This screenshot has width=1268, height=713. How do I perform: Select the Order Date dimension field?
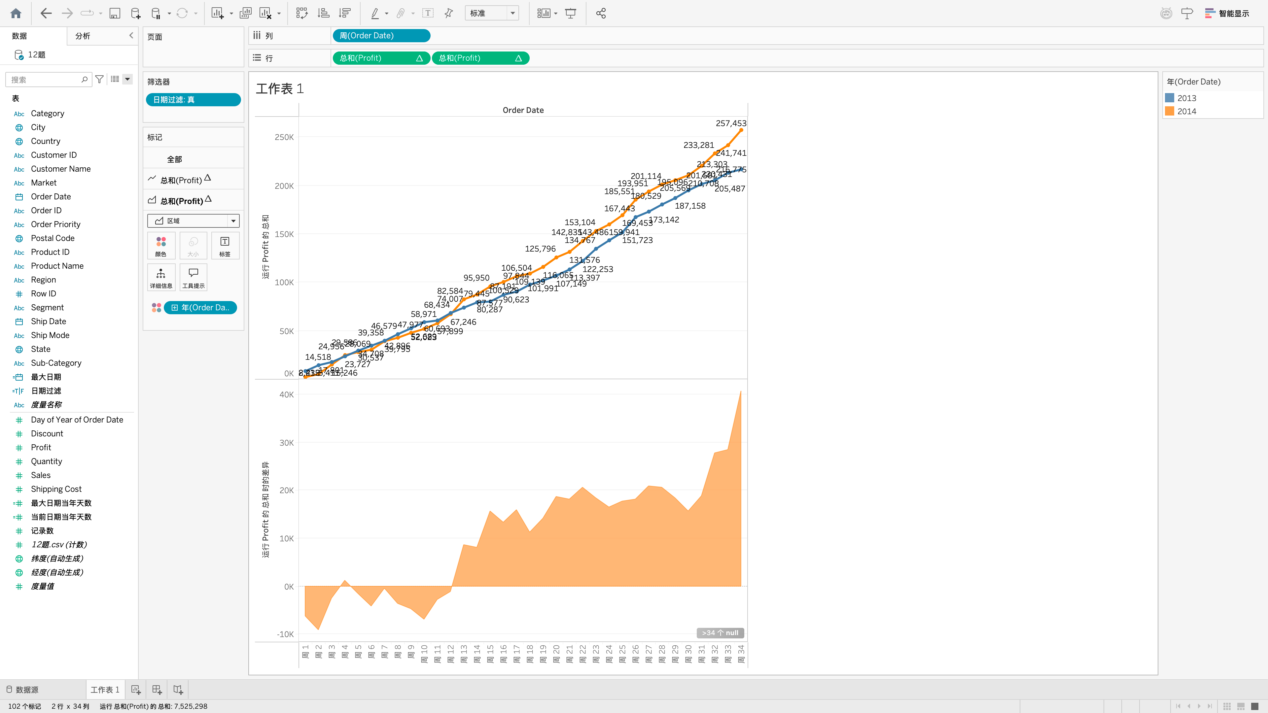[51, 196]
